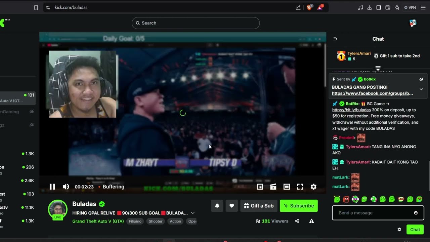Click TylersAmari in the gift leaderboard
The width and height of the screenshot is (430, 242).
pyautogui.click(x=359, y=53)
